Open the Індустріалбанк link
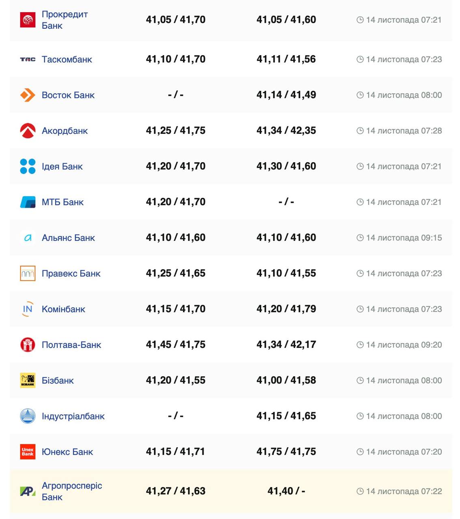The height and width of the screenshot is (519, 460). click(x=73, y=416)
